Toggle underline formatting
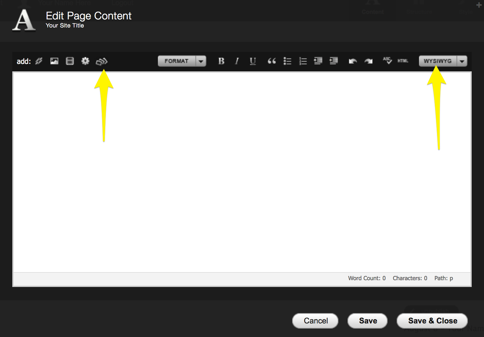 pos(253,61)
